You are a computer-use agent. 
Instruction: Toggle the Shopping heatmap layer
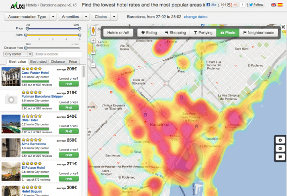click(175, 33)
